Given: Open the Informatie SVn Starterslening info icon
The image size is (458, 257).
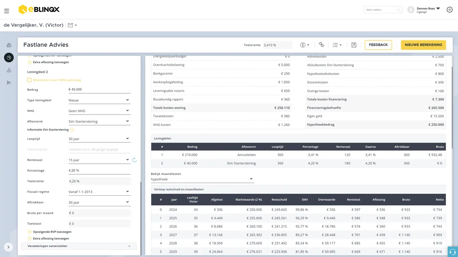Looking at the screenshot, I should point(72,130).
